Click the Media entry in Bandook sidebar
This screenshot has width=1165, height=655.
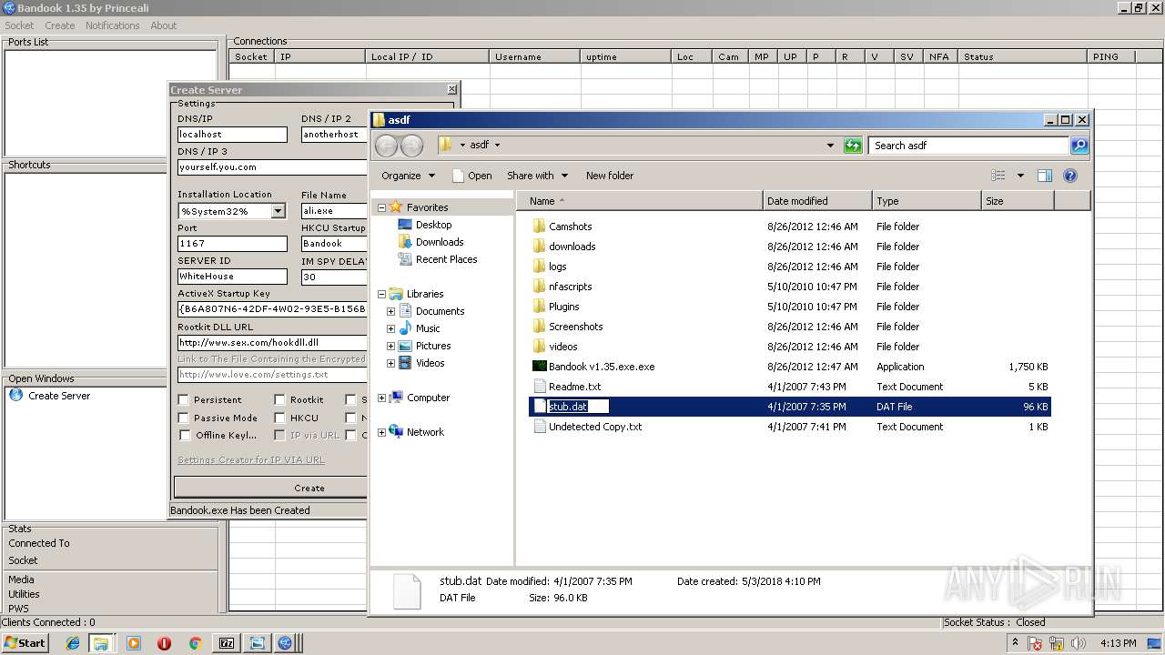pyautogui.click(x=21, y=579)
